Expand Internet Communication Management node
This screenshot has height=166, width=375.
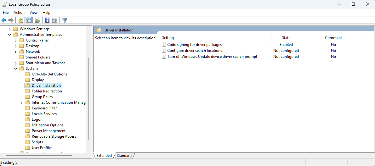(21, 103)
